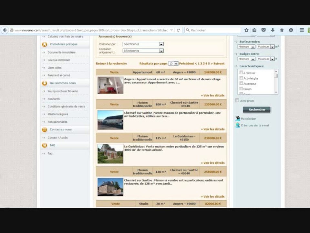Image resolution: width=310 pixels, height=233 pixels.
Task: Open the downloads arrow icon
Action: [273, 30]
